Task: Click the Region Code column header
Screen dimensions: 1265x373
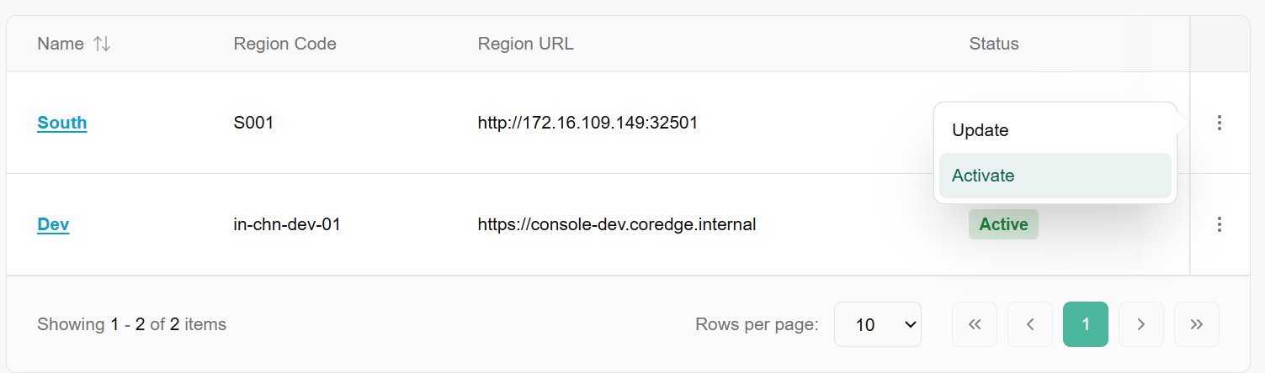Action: click(x=284, y=45)
